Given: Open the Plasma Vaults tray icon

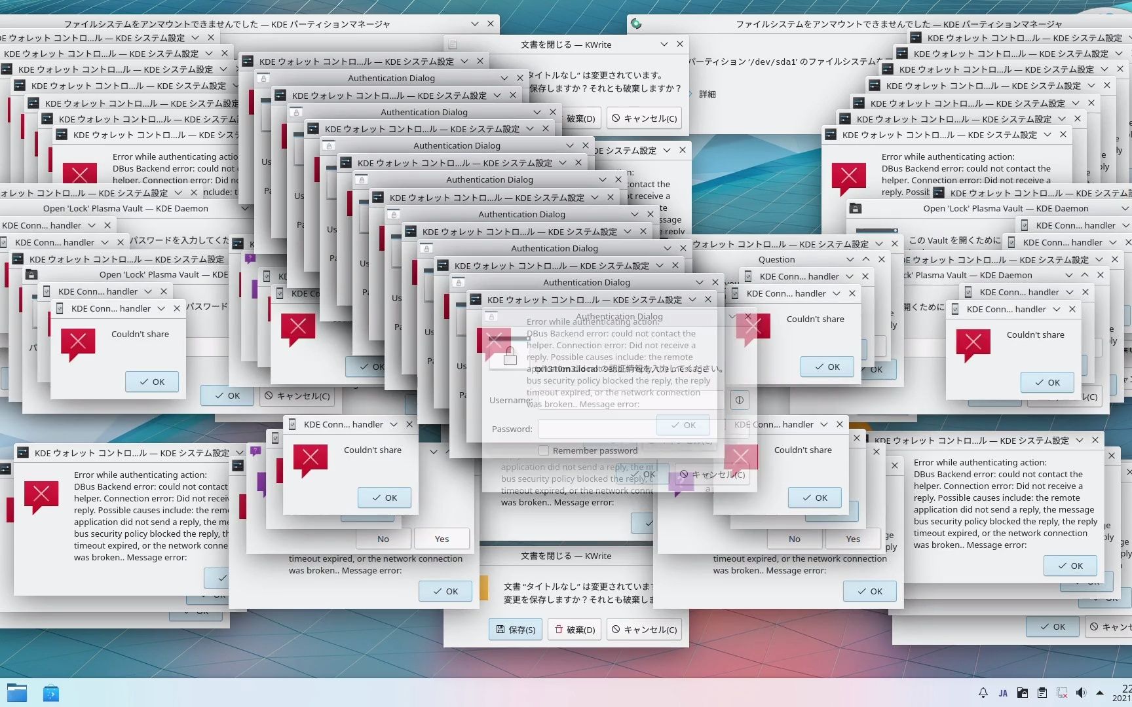Looking at the screenshot, I should (x=1022, y=693).
